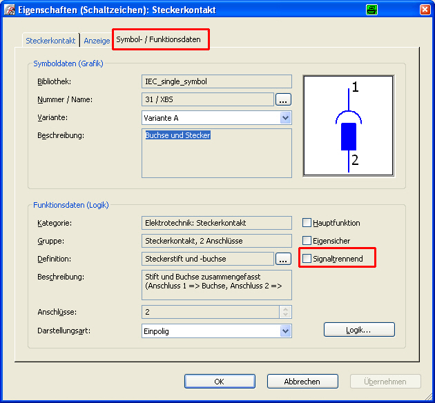The width and height of the screenshot is (435, 403).
Task: Click the Anschlüsse field showing 2
Action: pyautogui.click(x=211, y=312)
